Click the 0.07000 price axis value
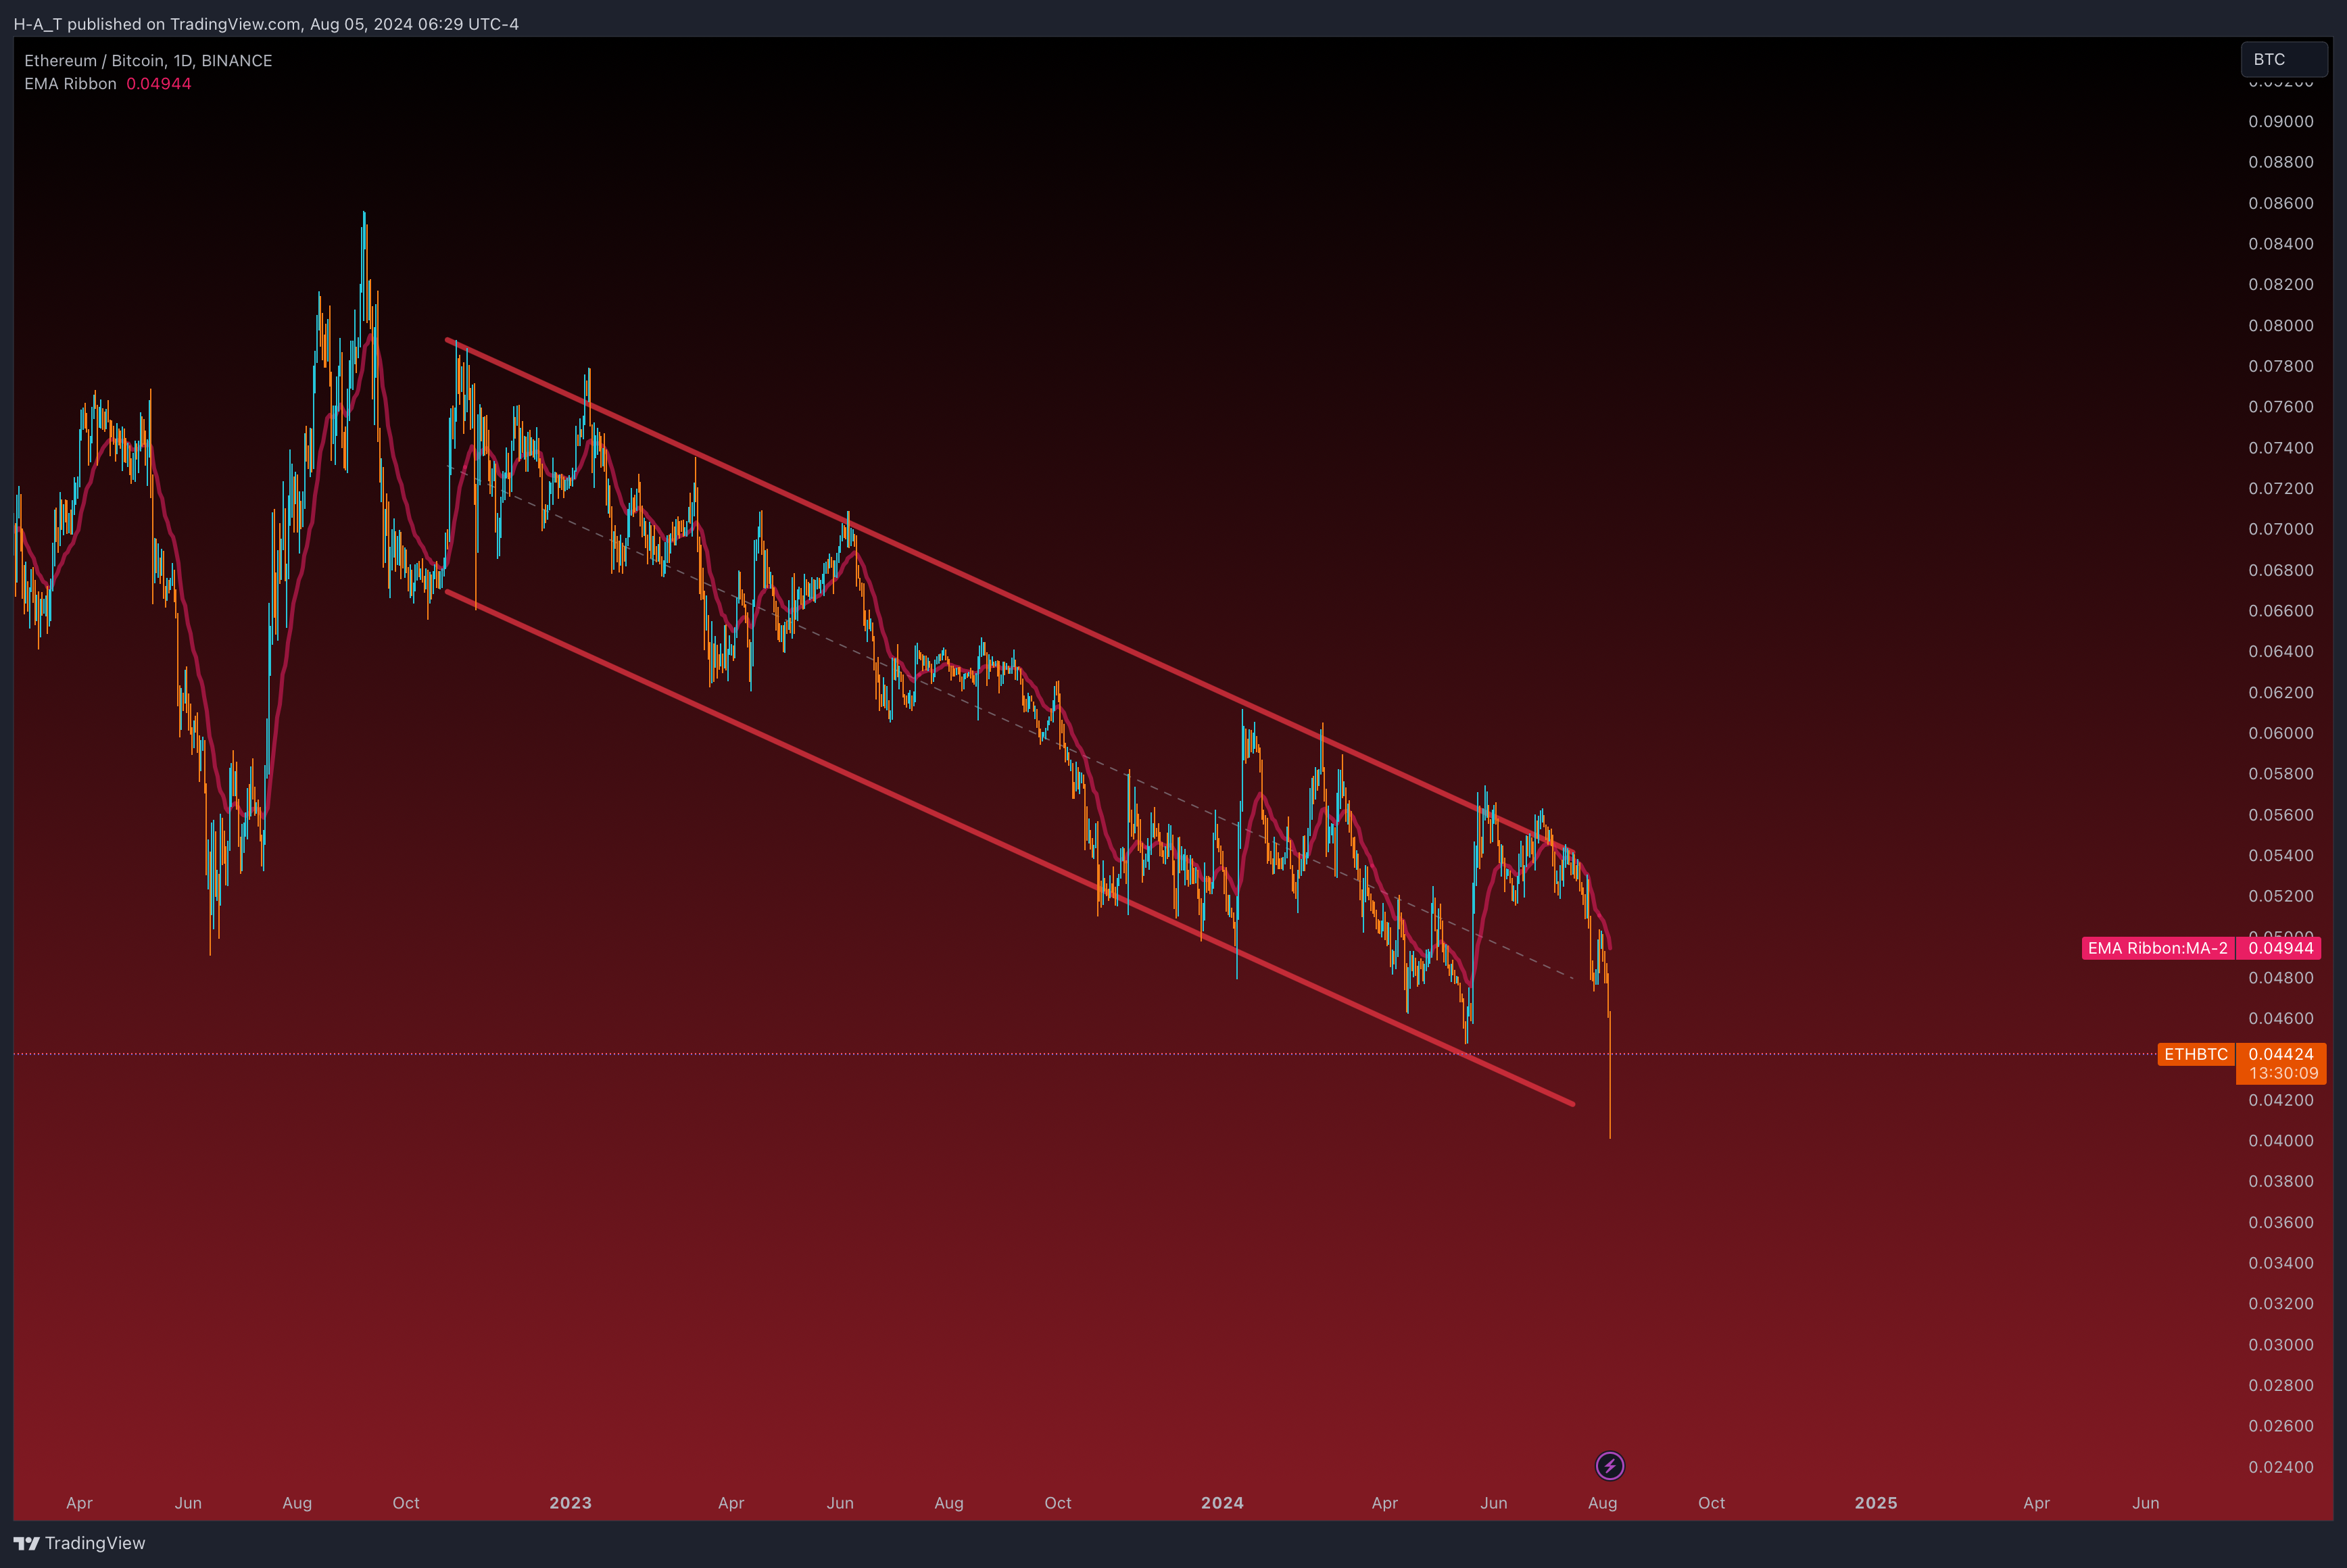2347x1568 pixels. (x=2281, y=529)
